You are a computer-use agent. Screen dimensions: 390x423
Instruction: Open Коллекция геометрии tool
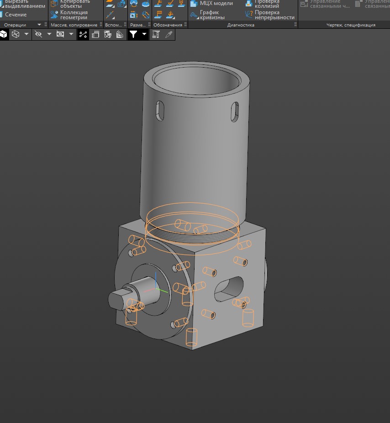coord(73,15)
